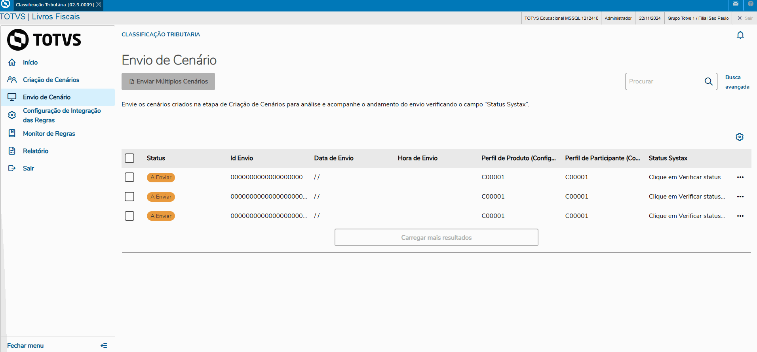Click the TOTVS | Livros Fiscais title
This screenshot has width=757, height=352.
coord(40,17)
